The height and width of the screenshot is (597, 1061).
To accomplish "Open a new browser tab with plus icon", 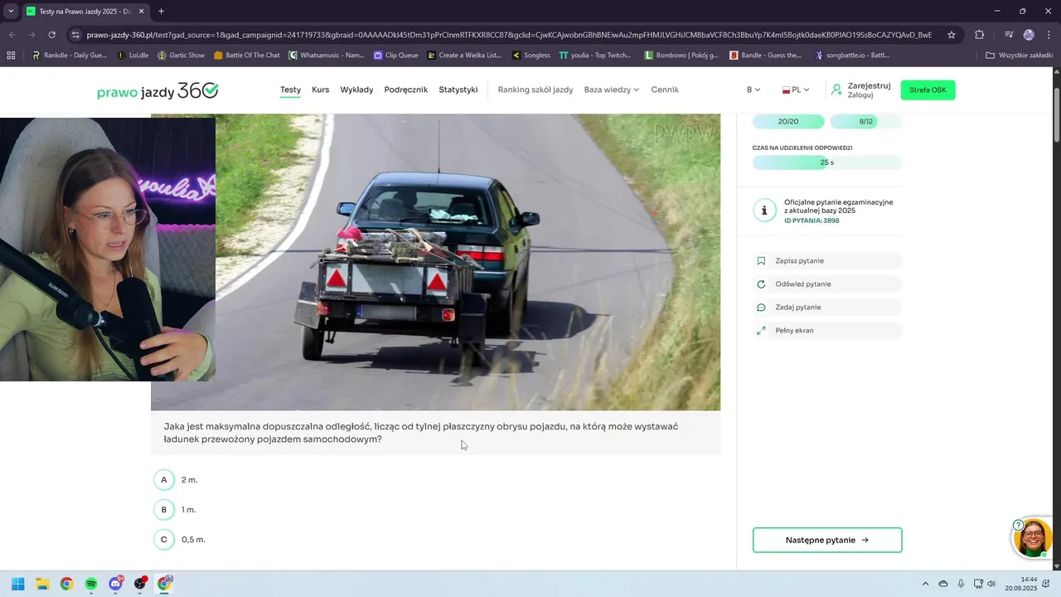I will click(161, 12).
